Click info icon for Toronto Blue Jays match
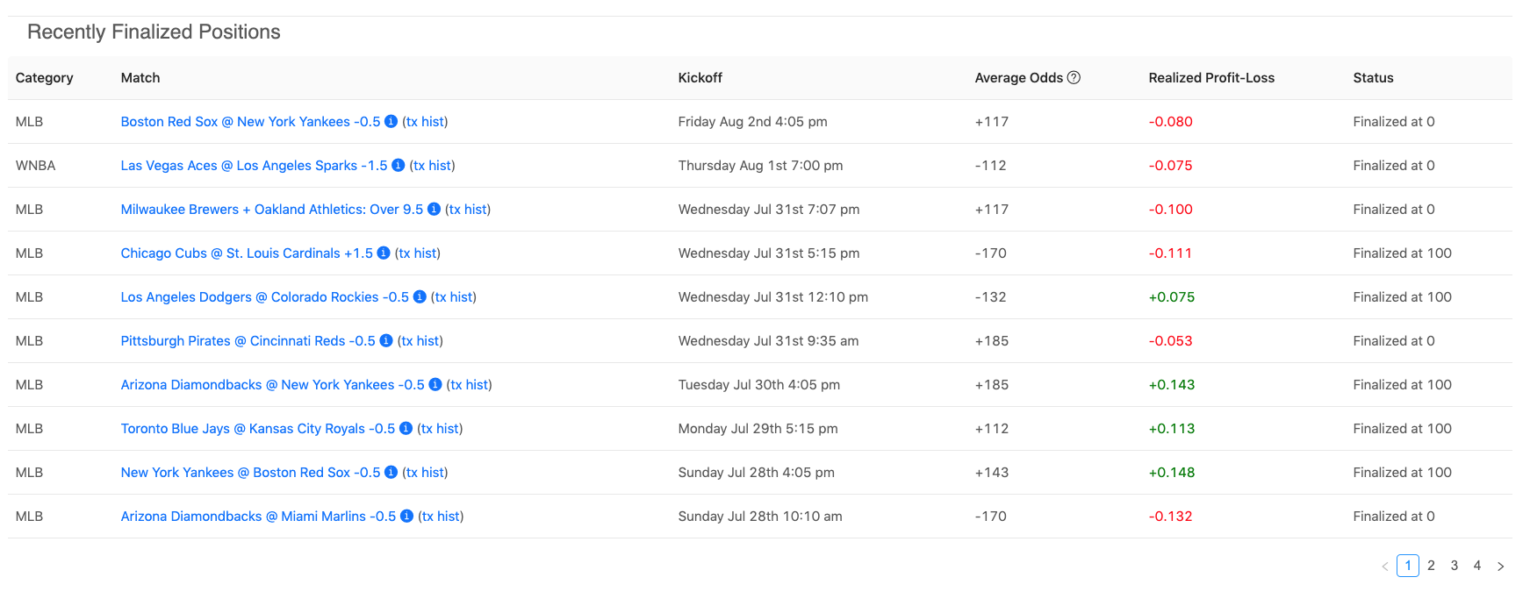Viewport: 1530px width, 606px height. 406,429
